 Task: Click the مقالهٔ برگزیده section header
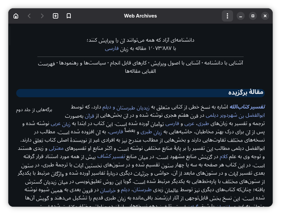point(246,92)
